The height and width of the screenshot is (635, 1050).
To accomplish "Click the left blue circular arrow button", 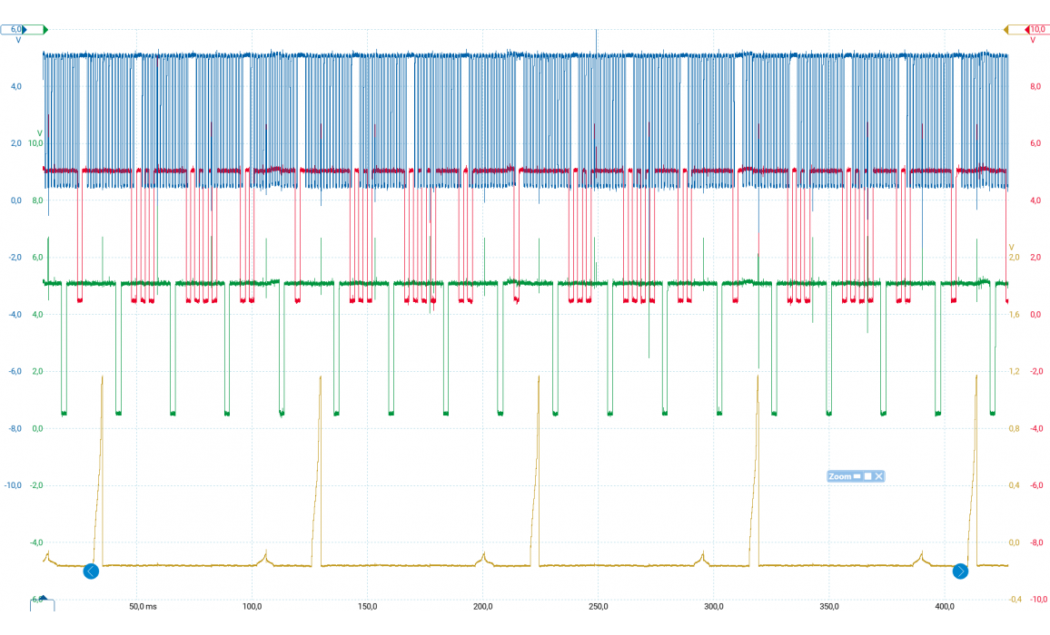I will tap(91, 571).
